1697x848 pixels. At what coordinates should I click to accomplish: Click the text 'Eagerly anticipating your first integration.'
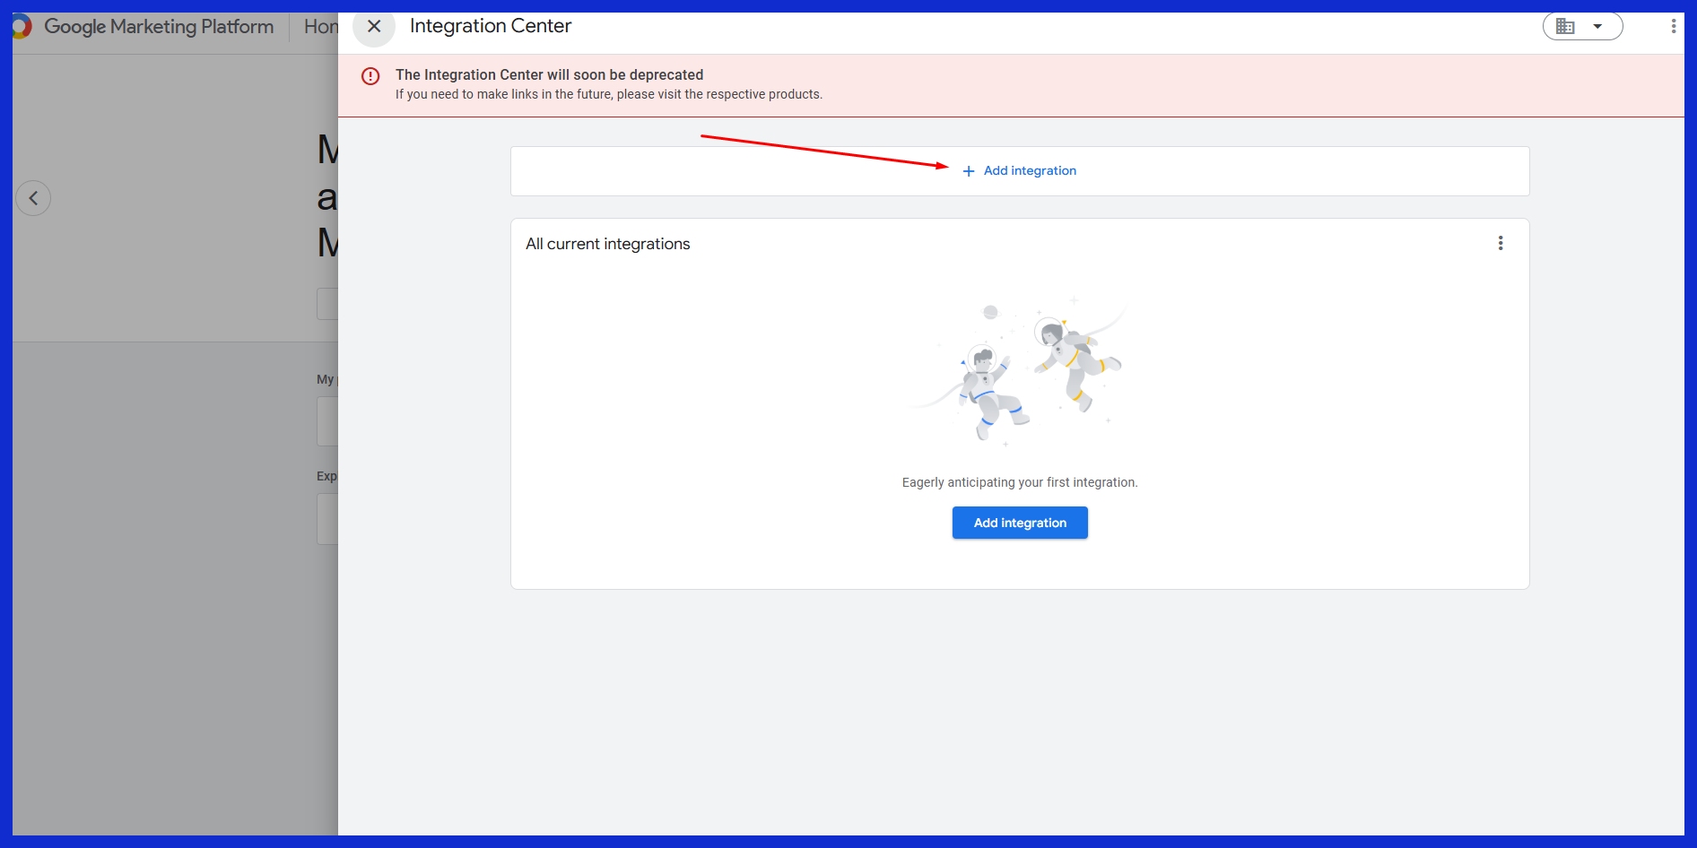(1020, 482)
